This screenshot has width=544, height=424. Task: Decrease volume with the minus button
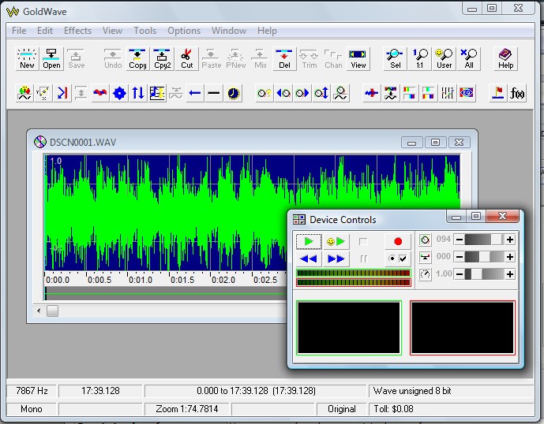point(460,240)
